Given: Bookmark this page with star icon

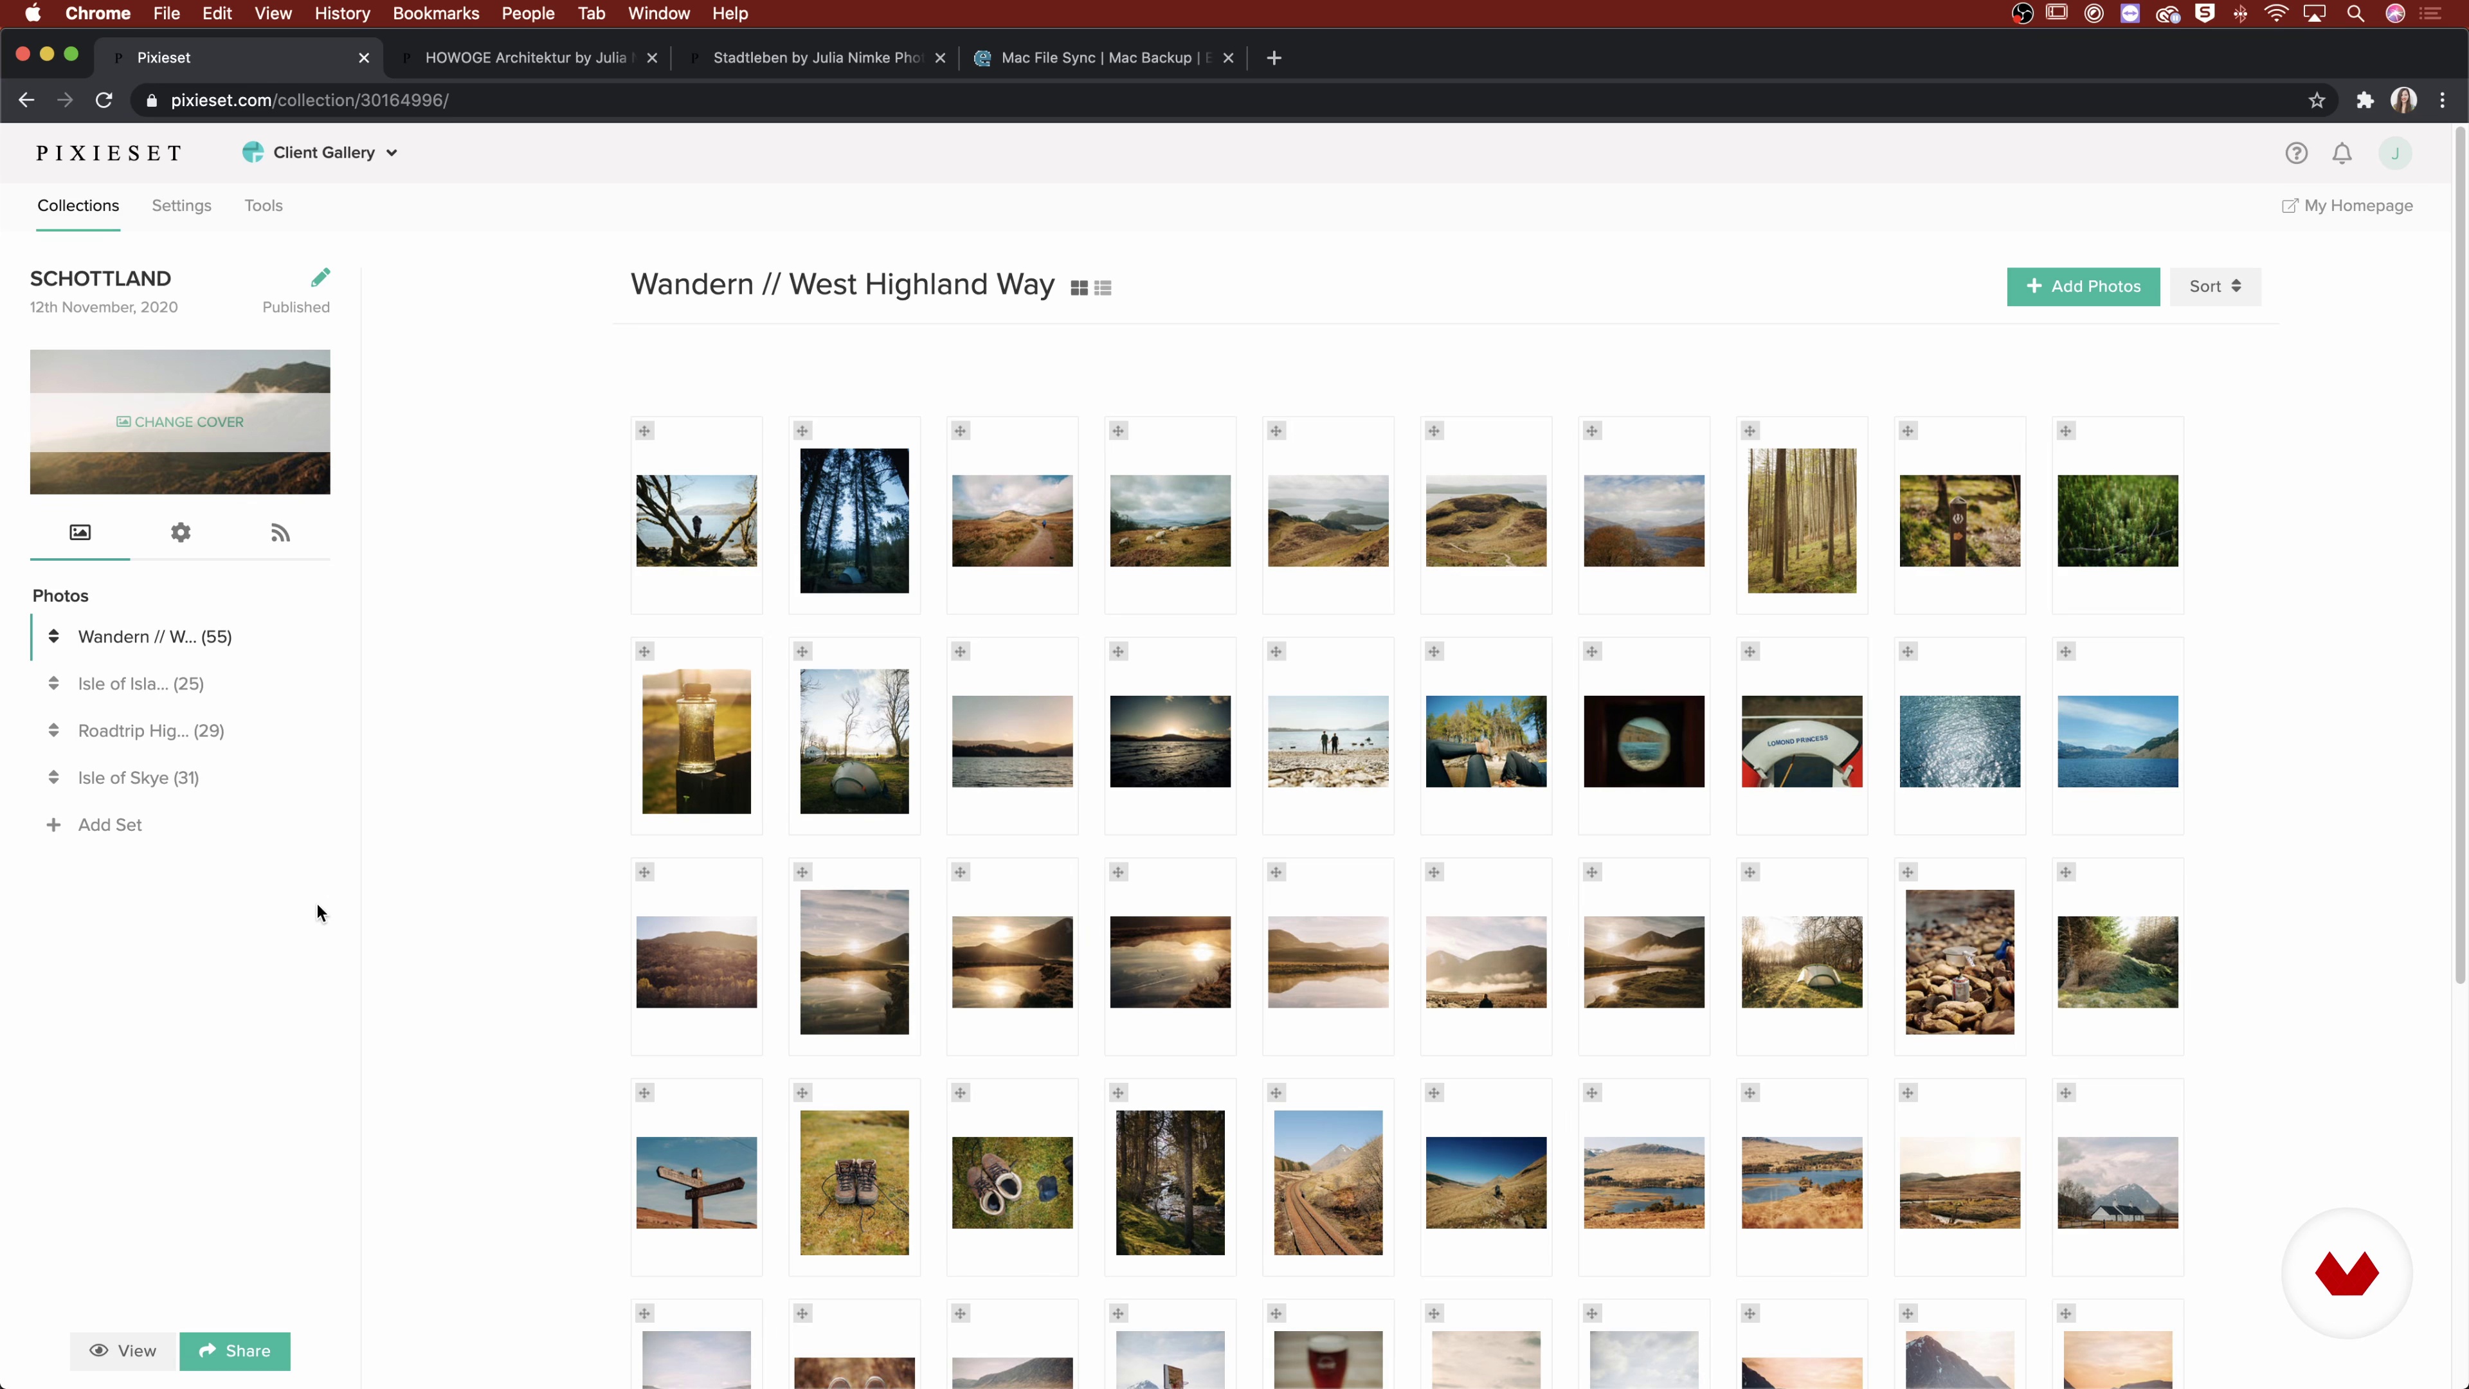Looking at the screenshot, I should (x=2317, y=101).
